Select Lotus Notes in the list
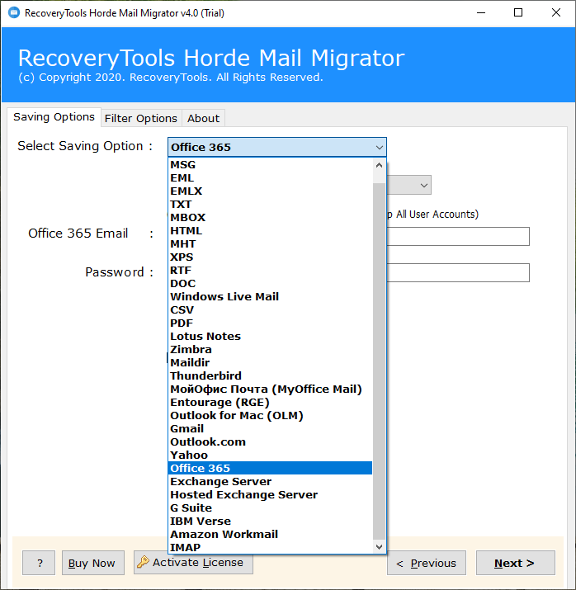The width and height of the screenshot is (576, 590). click(x=270, y=336)
